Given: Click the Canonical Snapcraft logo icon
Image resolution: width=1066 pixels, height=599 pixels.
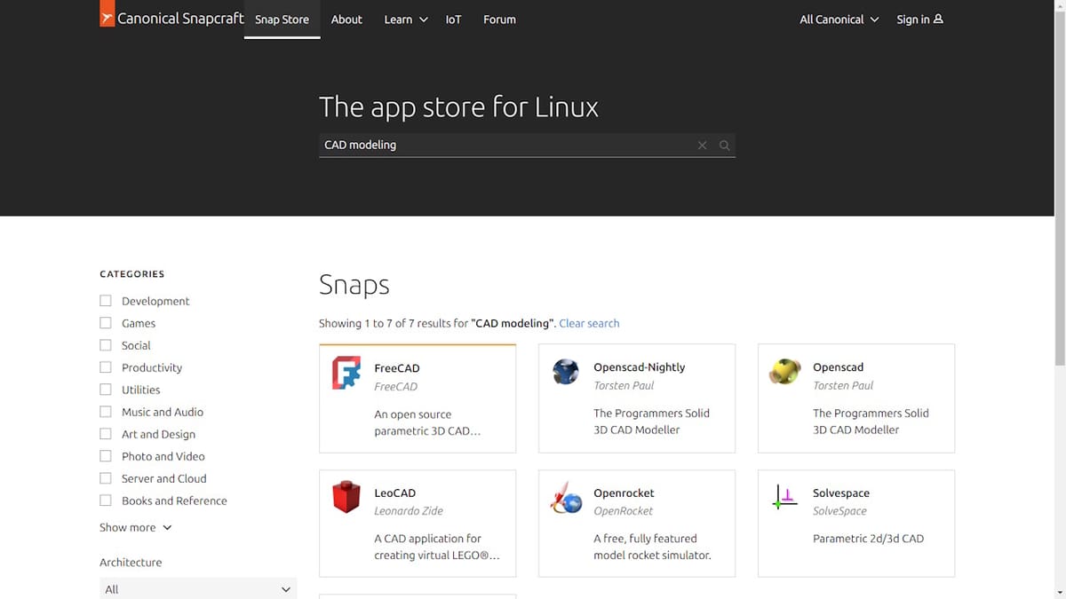Looking at the screenshot, I should tap(107, 14).
